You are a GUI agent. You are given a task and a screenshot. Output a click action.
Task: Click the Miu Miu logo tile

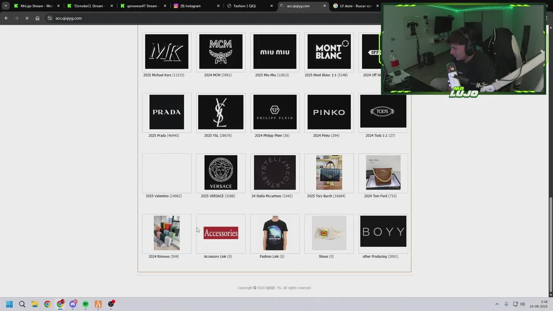pyautogui.click(x=275, y=51)
